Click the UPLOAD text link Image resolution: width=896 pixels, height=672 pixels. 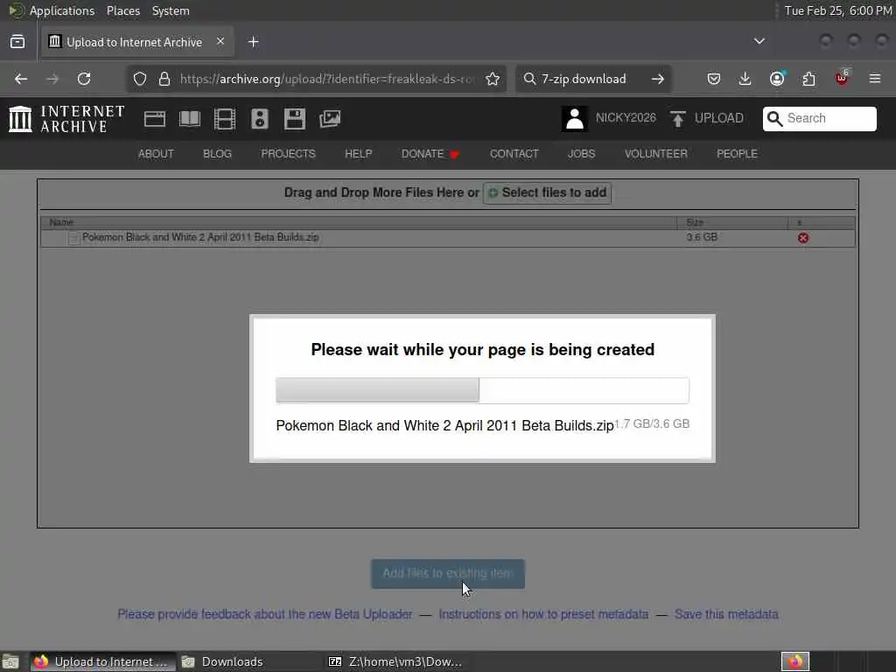click(719, 118)
